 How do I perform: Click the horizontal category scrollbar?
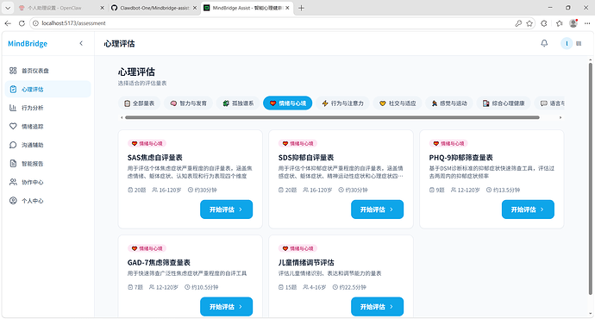point(332,117)
